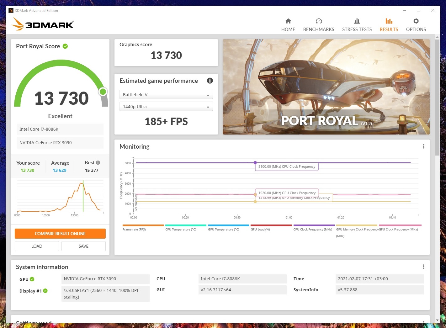This screenshot has width=446, height=328.
Task: Open the System information three-dot menu
Action: [423, 267]
